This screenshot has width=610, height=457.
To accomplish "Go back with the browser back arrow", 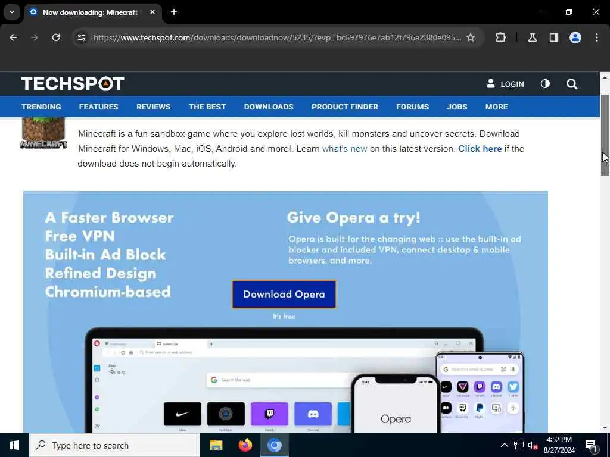I will pyautogui.click(x=13, y=37).
